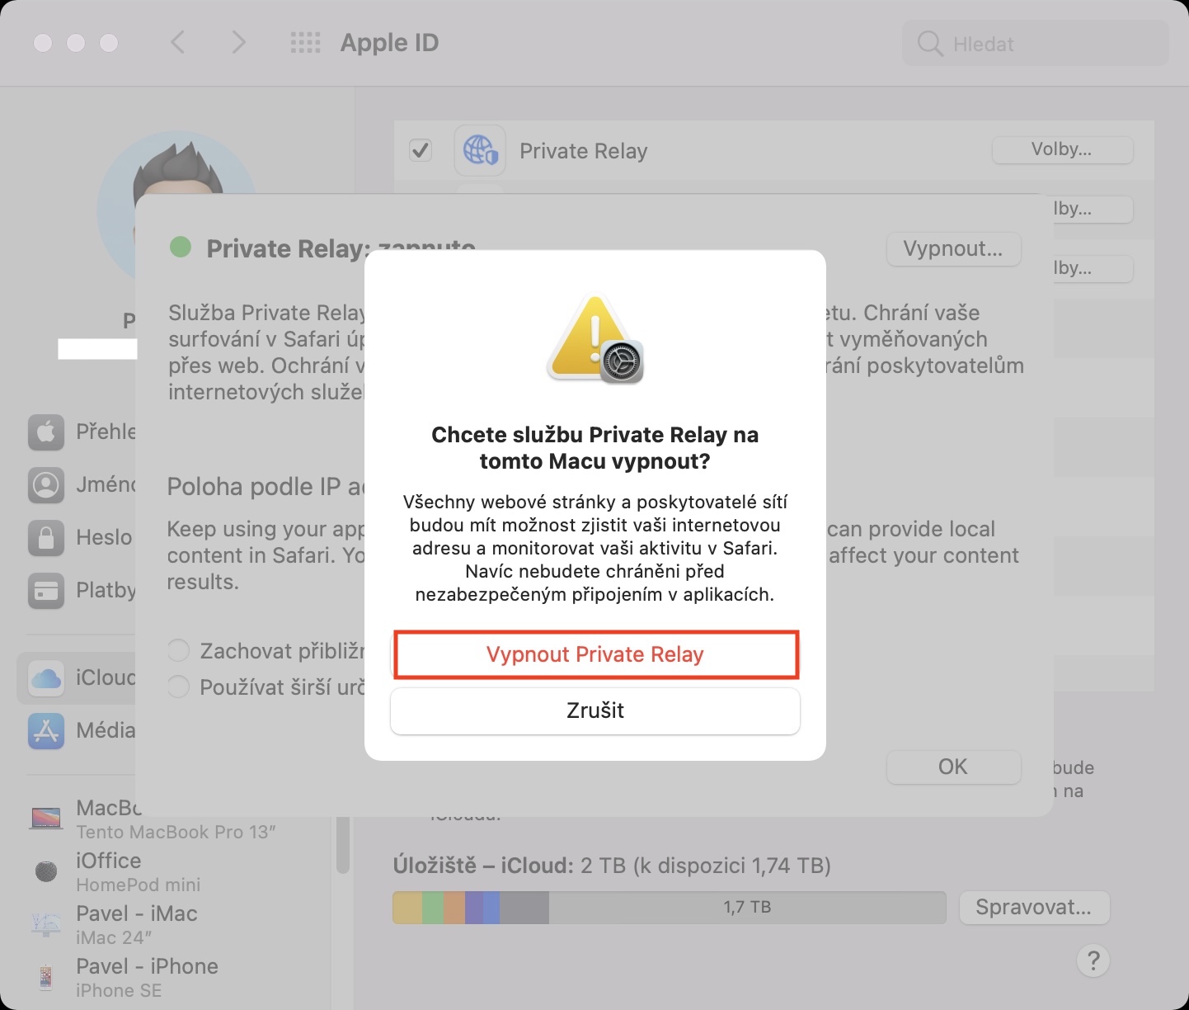This screenshot has width=1189, height=1010.
Task: Open Média sidebar section
Action: pyautogui.click(x=81, y=730)
